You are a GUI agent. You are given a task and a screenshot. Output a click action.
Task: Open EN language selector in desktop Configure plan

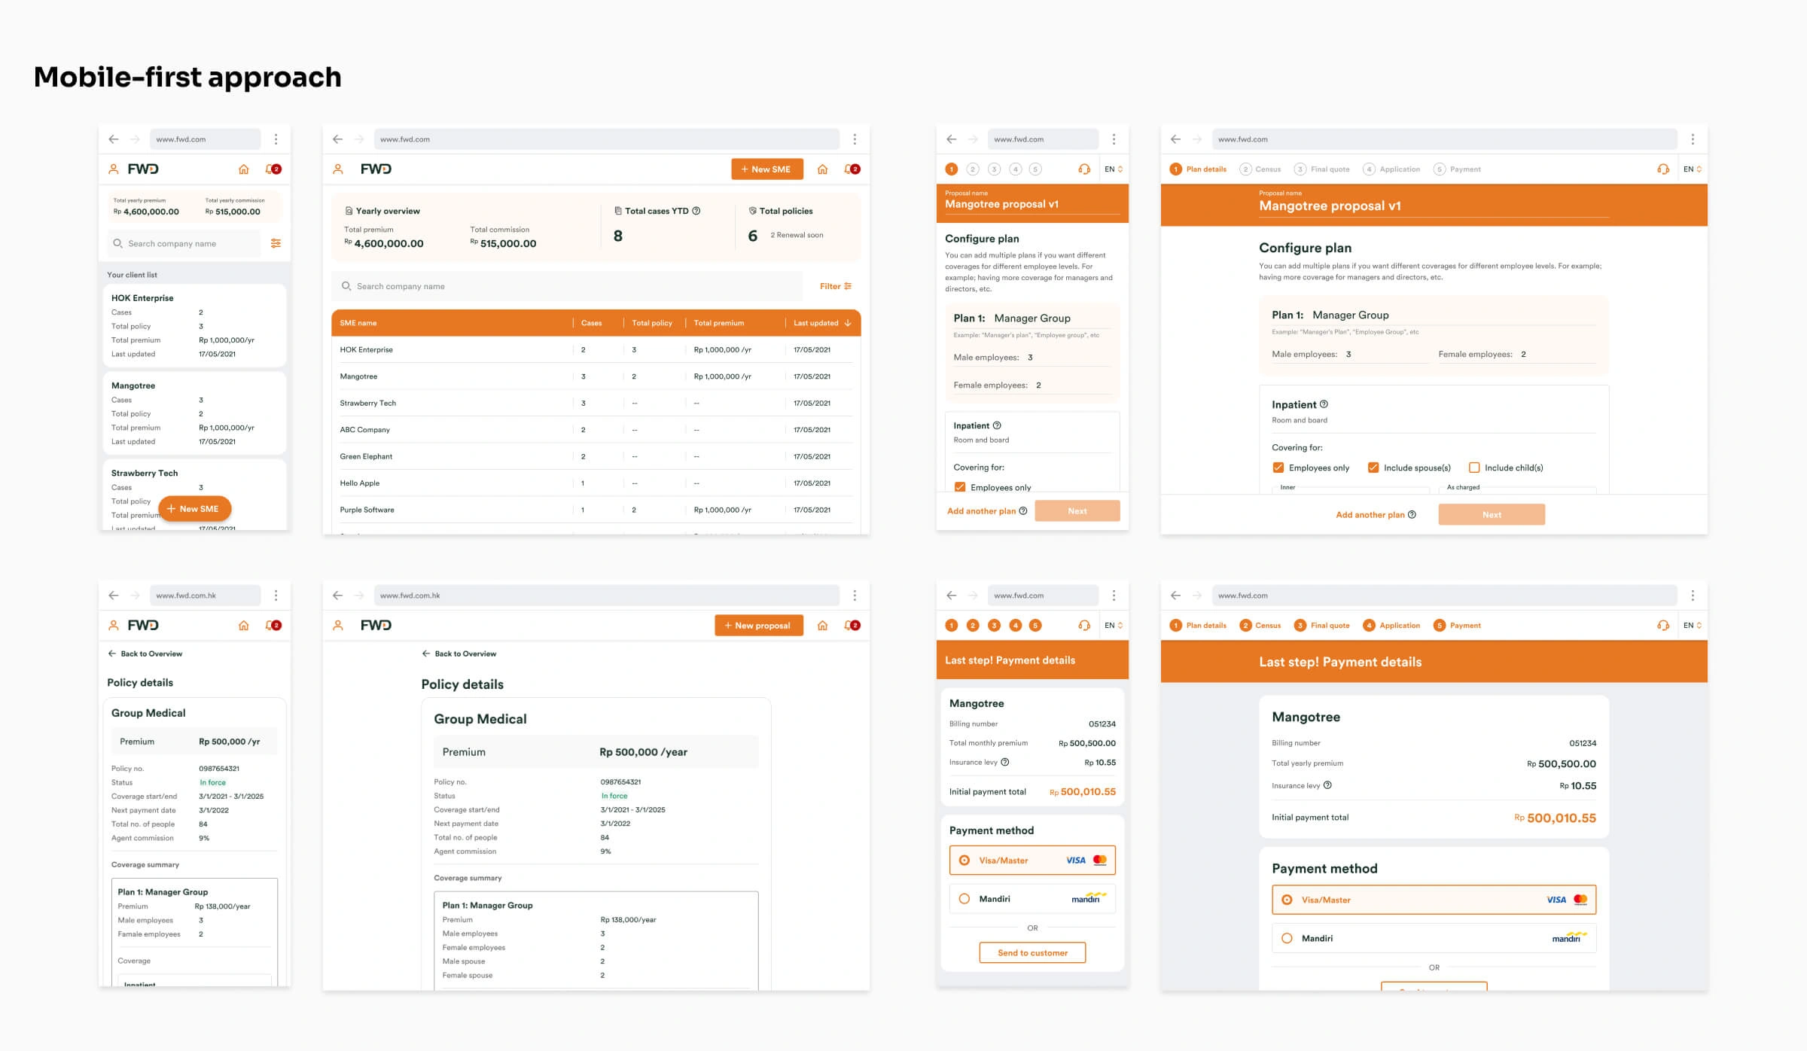[1692, 169]
